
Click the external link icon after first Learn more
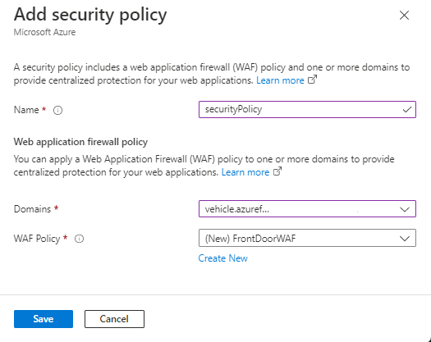click(x=312, y=80)
